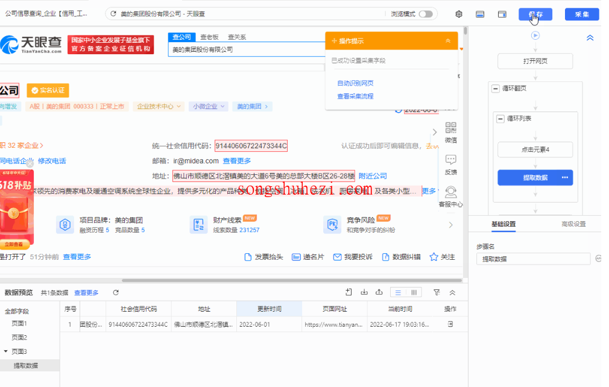Toggle the 浏览模式 switch

[426, 14]
